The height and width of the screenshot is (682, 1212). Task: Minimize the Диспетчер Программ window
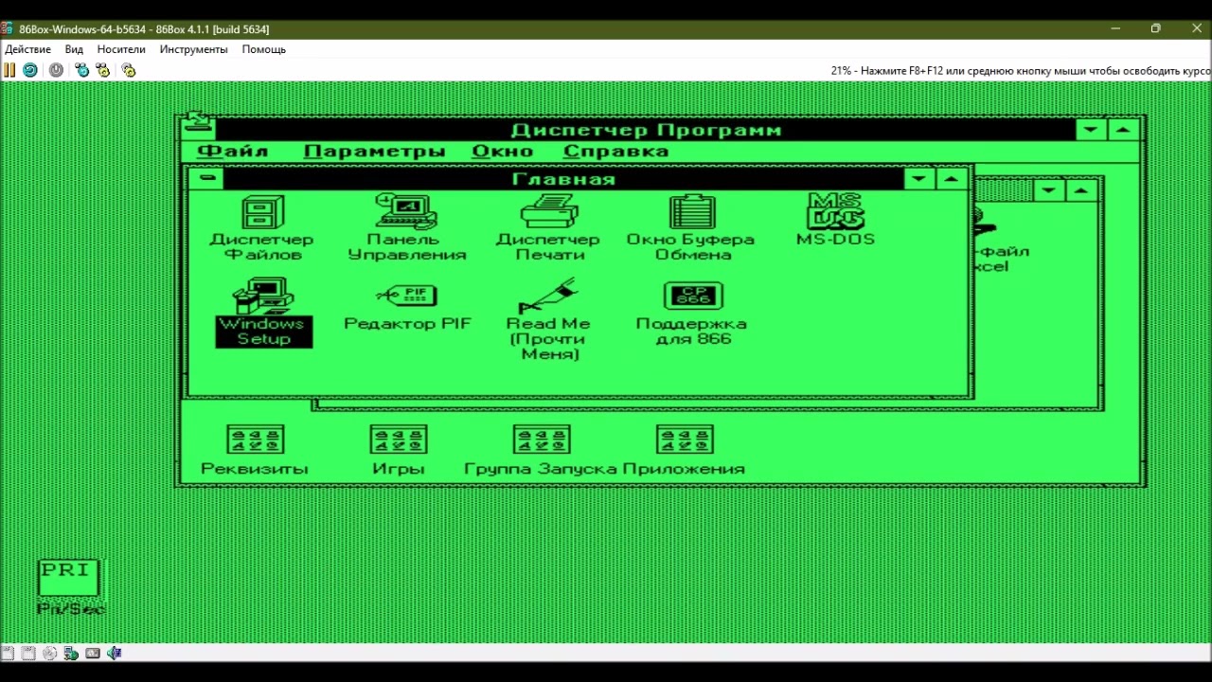coord(1091,130)
